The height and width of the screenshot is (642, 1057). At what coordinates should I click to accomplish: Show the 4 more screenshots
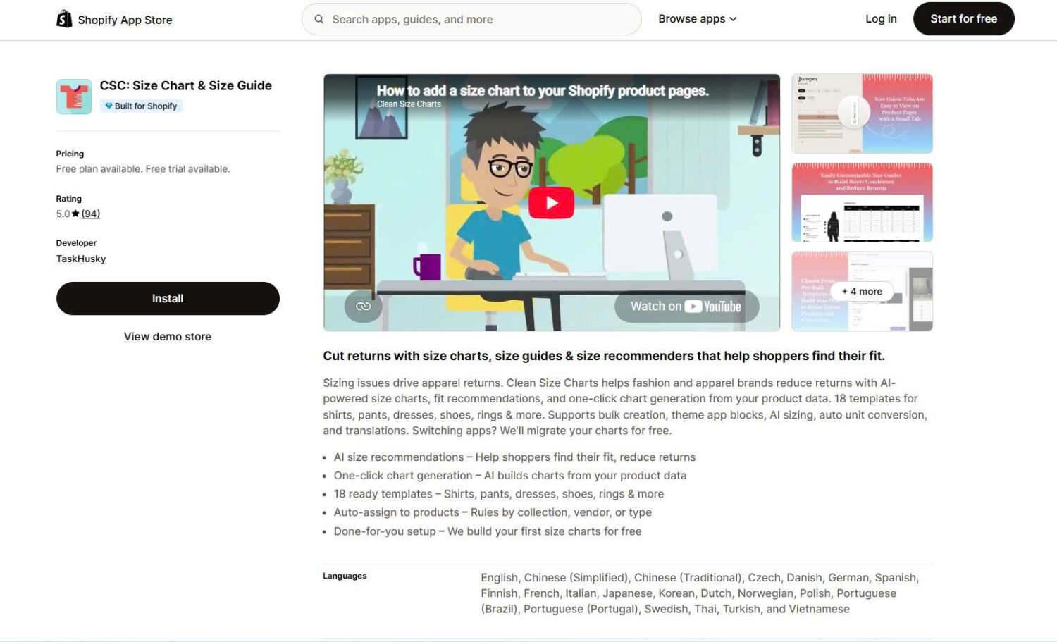862,292
